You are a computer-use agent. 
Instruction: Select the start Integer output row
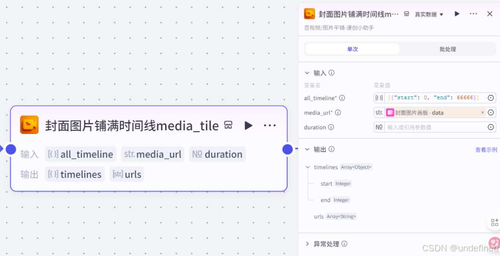(336, 183)
